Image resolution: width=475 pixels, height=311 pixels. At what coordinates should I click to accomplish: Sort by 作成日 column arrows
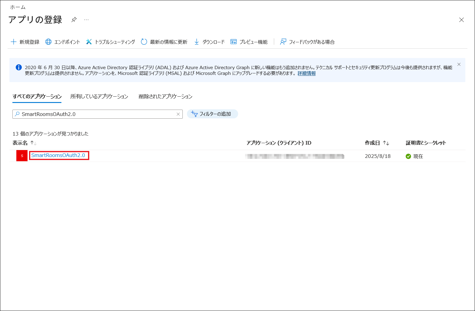click(x=386, y=143)
